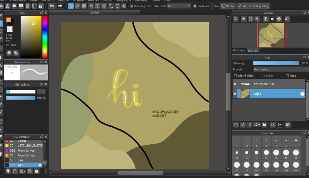
Task: Click the Đặt lại button
Action: pyautogui.click(x=228, y=6)
